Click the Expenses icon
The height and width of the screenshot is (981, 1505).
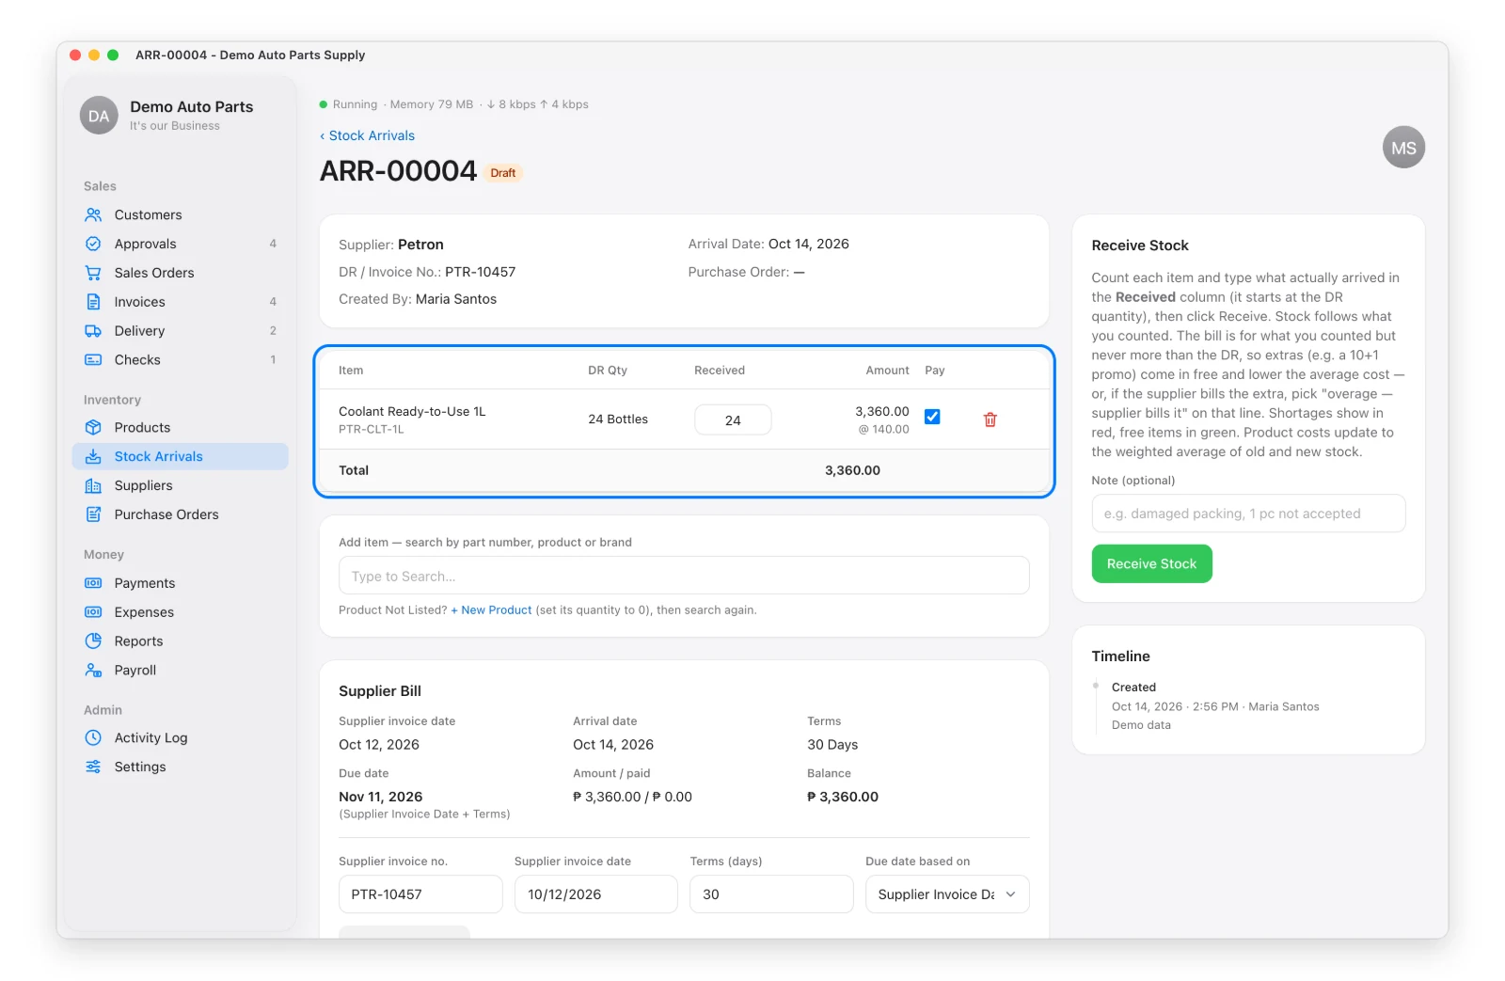pyautogui.click(x=93, y=612)
